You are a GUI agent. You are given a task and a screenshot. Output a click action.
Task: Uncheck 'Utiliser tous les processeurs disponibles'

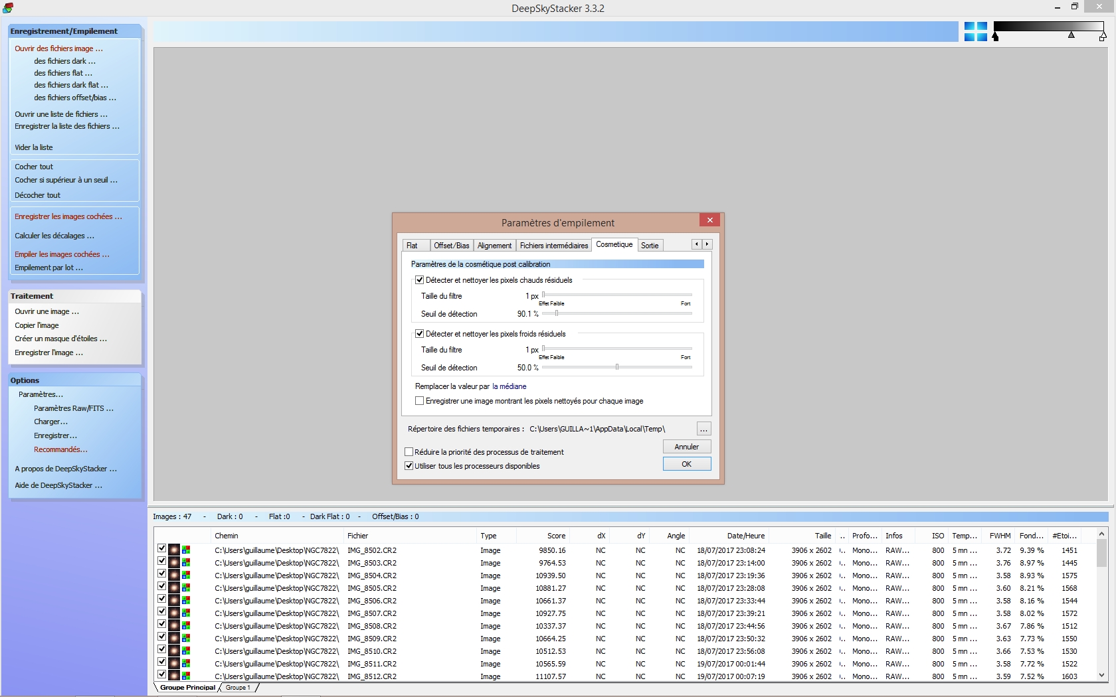409,466
